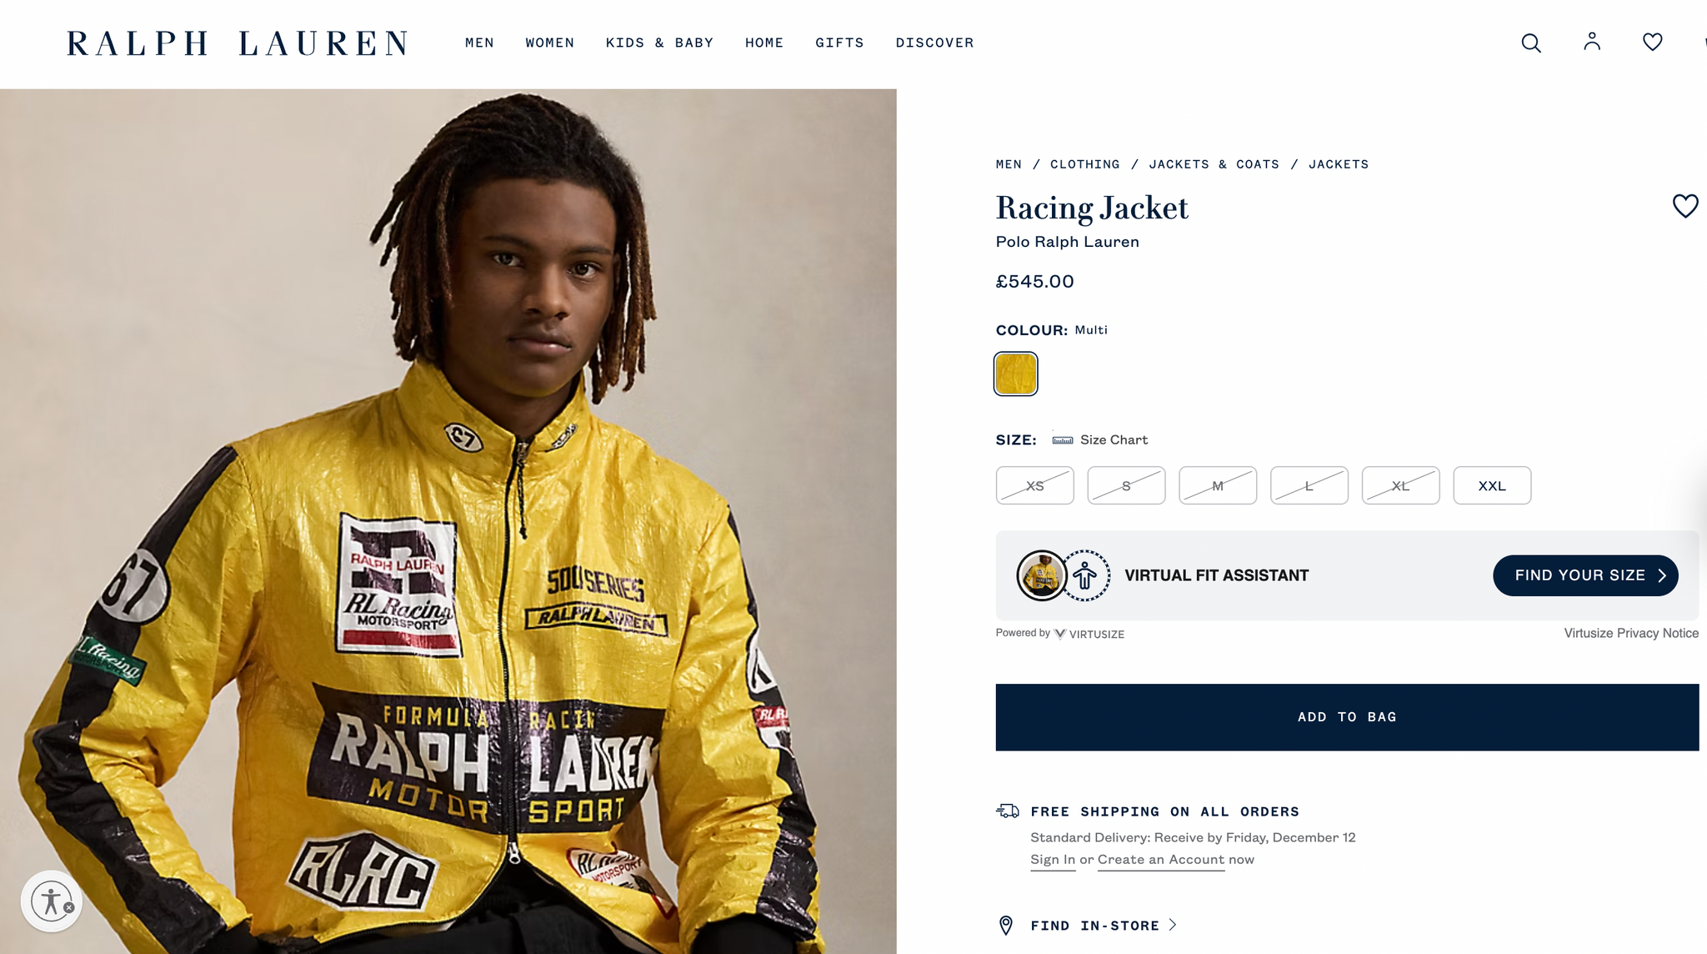Open the account profile icon
Image resolution: width=1707 pixels, height=954 pixels.
(1592, 42)
